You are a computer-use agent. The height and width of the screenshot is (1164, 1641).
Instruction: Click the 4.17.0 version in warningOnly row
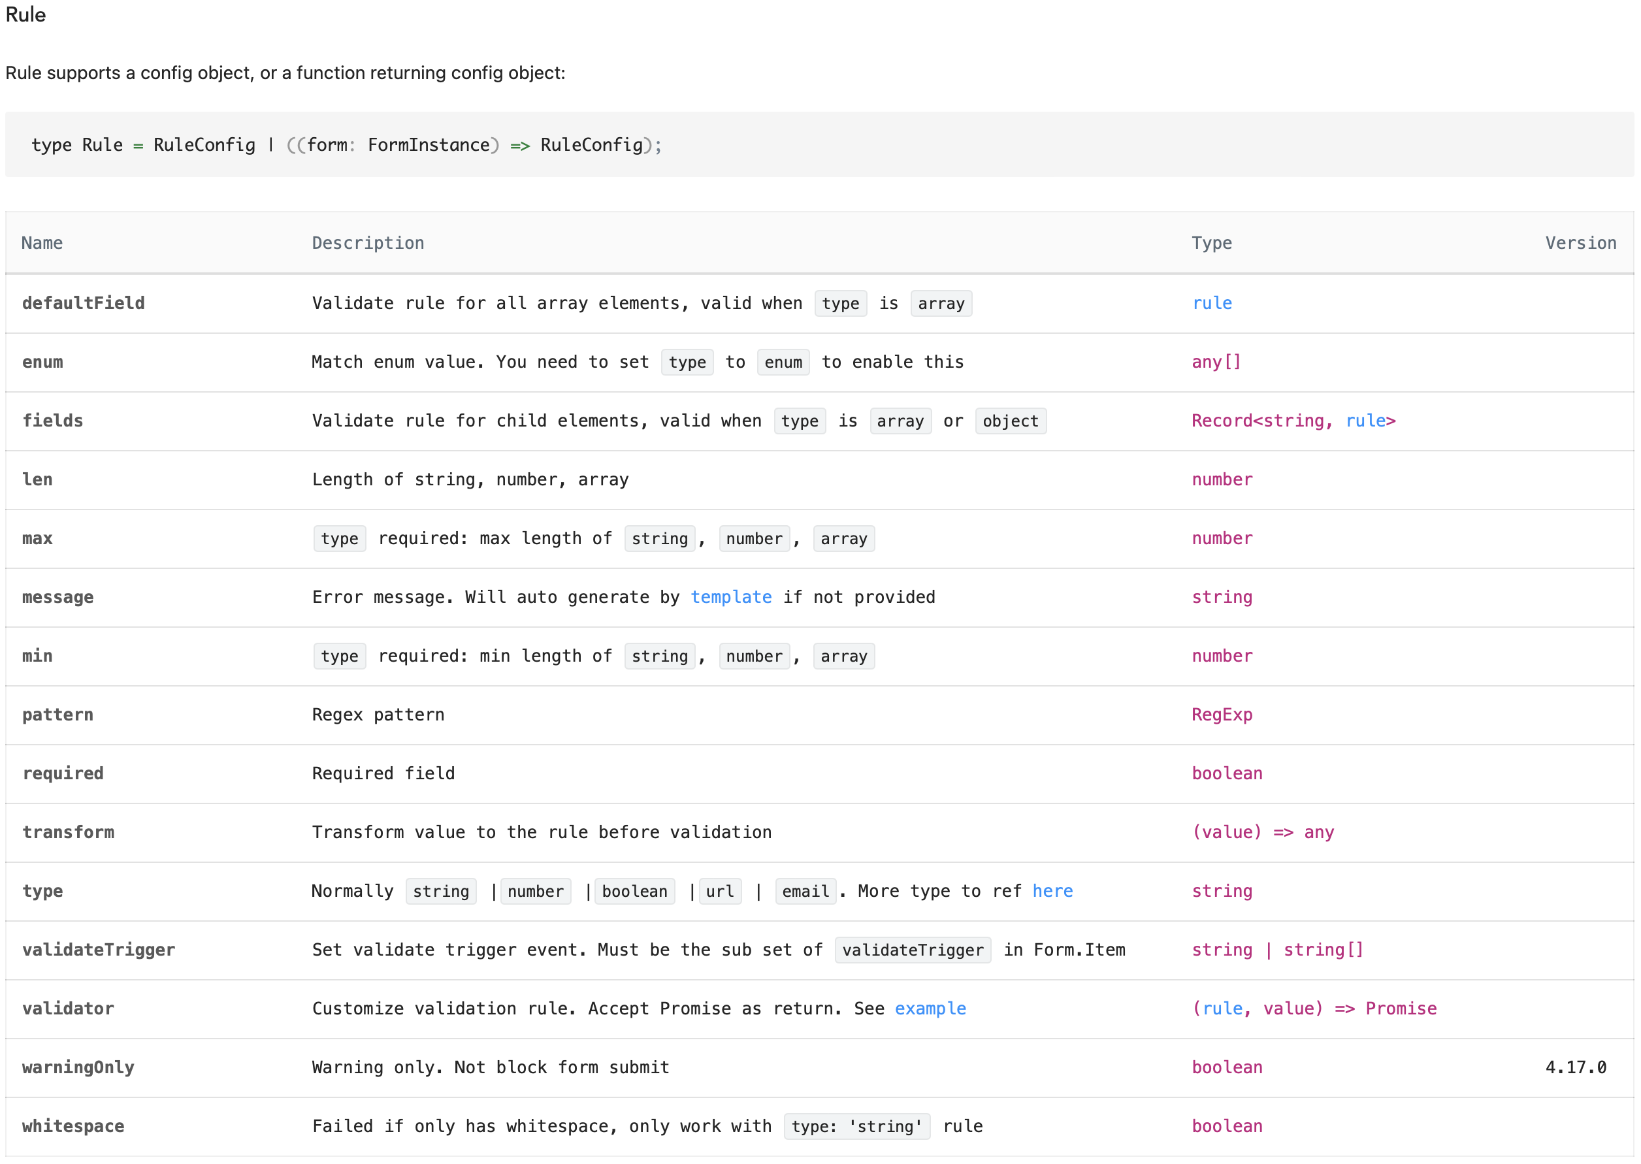pyautogui.click(x=1575, y=1067)
